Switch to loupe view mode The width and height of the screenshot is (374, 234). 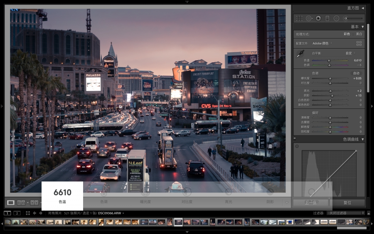(10, 203)
